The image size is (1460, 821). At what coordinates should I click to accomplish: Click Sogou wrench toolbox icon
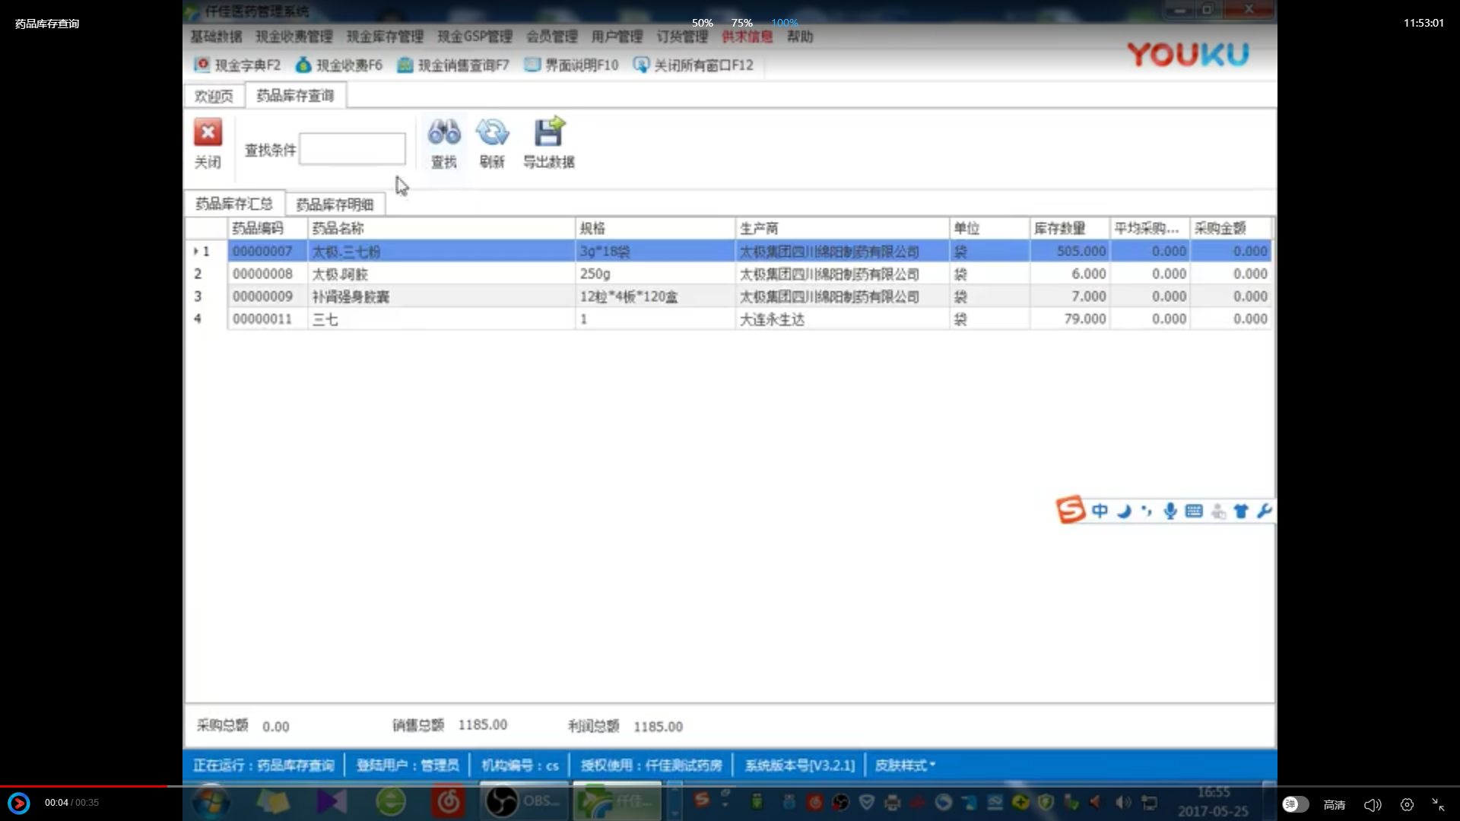click(1264, 511)
